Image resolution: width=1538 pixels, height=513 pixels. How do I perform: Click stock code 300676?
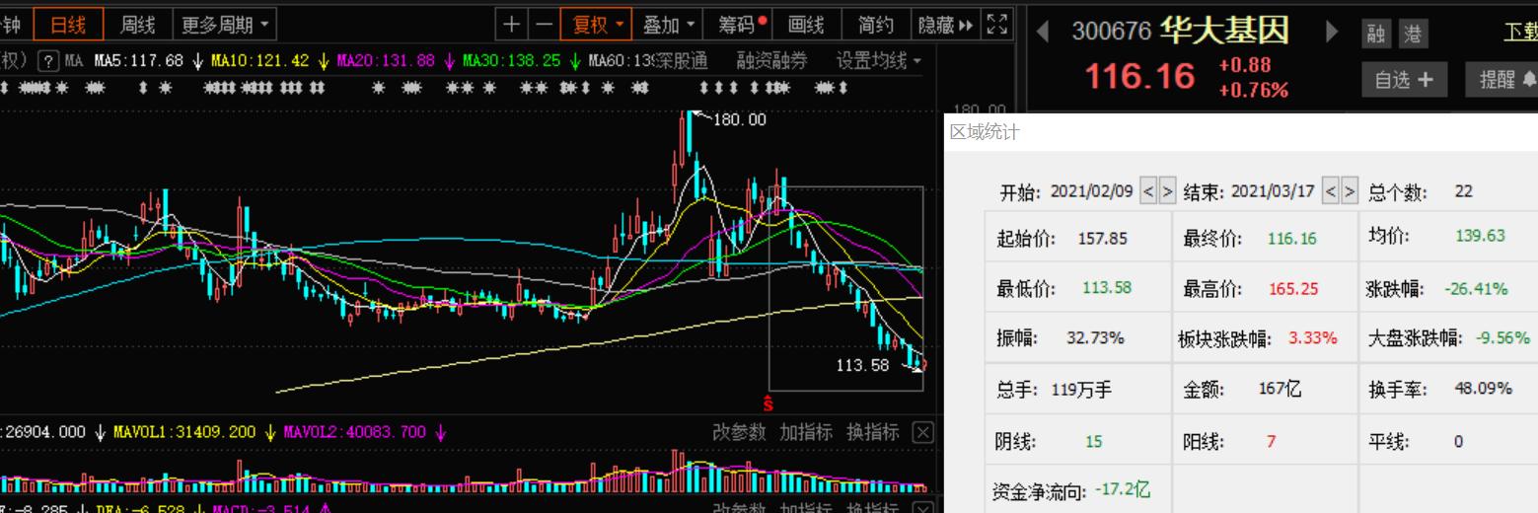[1112, 32]
